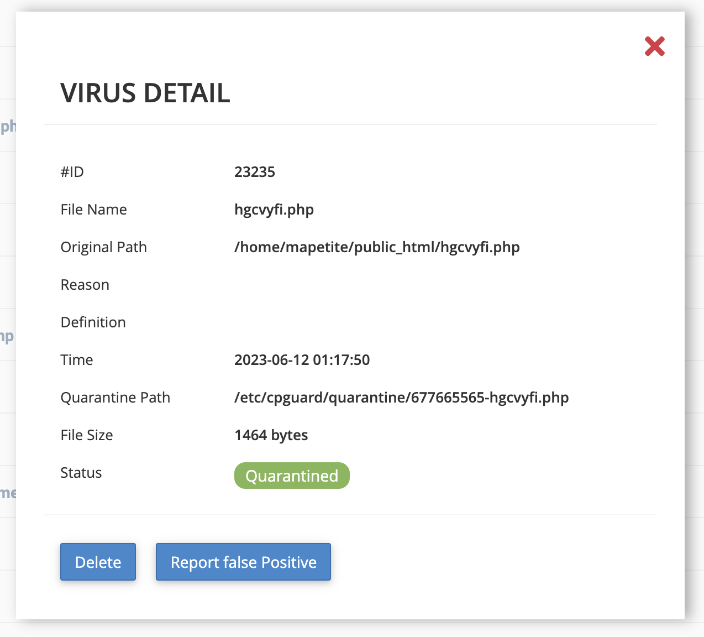
Task: Close the Virus Detail dialog with the red X
Action: tap(654, 46)
